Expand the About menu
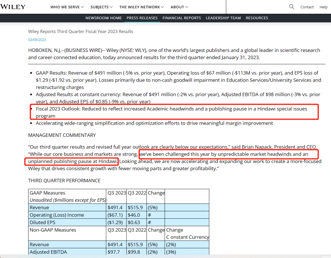The width and height of the screenshot is (331, 258). click(179, 7)
